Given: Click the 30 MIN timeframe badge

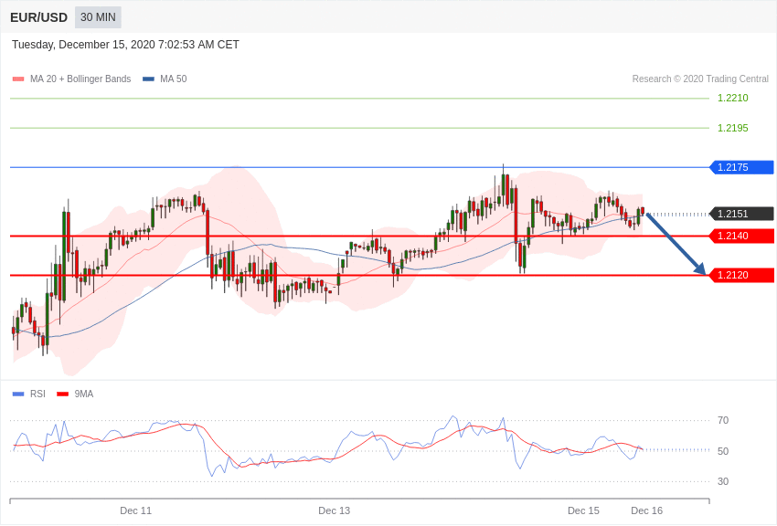Looking at the screenshot, I should point(98,17).
